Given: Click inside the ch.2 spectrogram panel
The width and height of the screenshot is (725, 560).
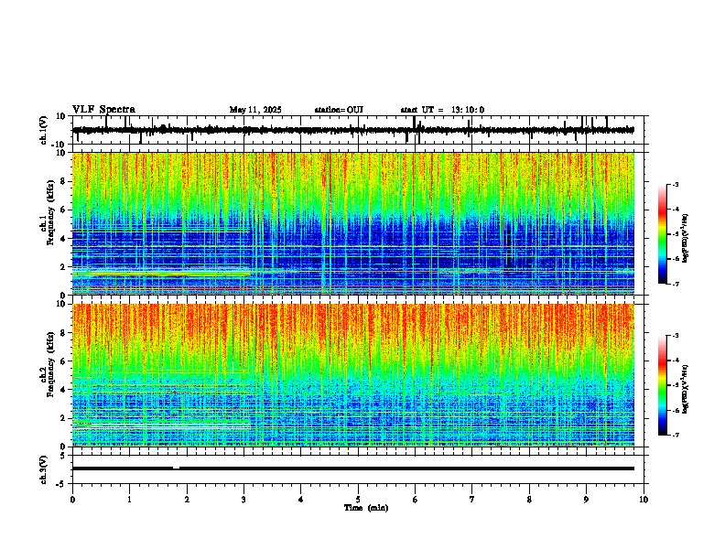Looking at the screenshot, I should [x=353, y=375].
